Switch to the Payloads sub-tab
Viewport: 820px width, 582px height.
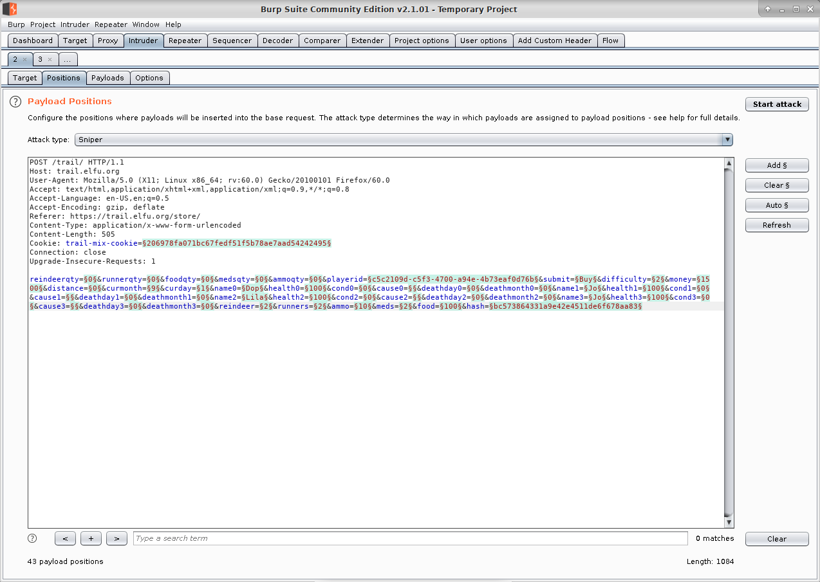(107, 78)
